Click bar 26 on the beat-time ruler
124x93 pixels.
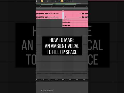52,7
